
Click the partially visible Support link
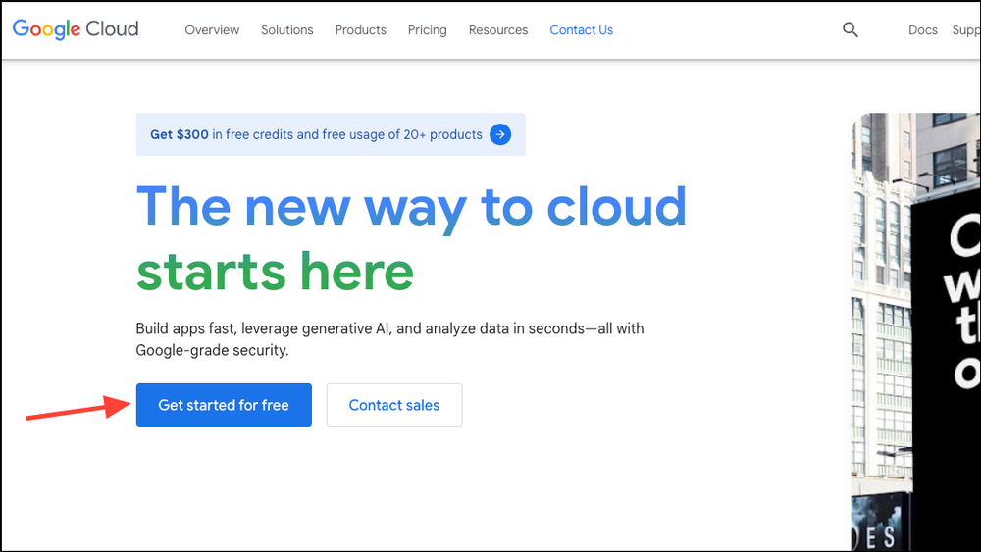click(965, 30)
